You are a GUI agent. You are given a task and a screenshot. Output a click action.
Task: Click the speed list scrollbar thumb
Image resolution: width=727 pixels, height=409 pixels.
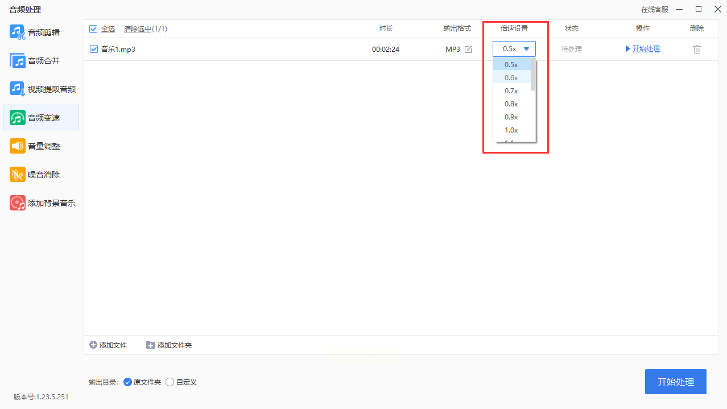(x=533, y=75)
